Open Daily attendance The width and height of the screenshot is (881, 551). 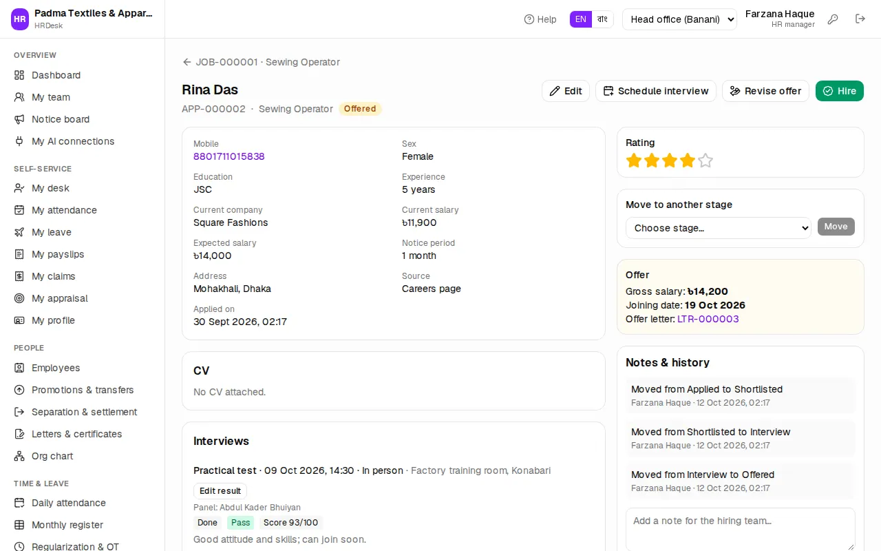tap(83, 503)
